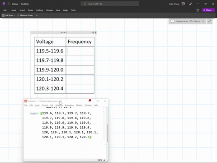Image resolution: width=217 pixels, height=163 pixels.
Task: Click the Voltage header cell
Action: tap(50, 42)
